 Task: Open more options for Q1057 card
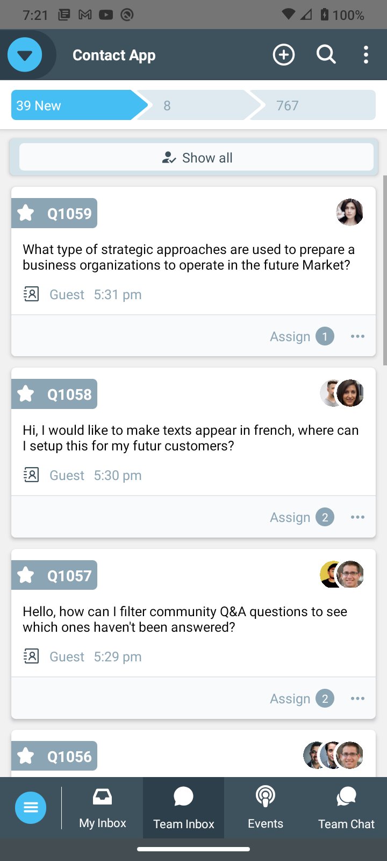[x=357, y=698]
